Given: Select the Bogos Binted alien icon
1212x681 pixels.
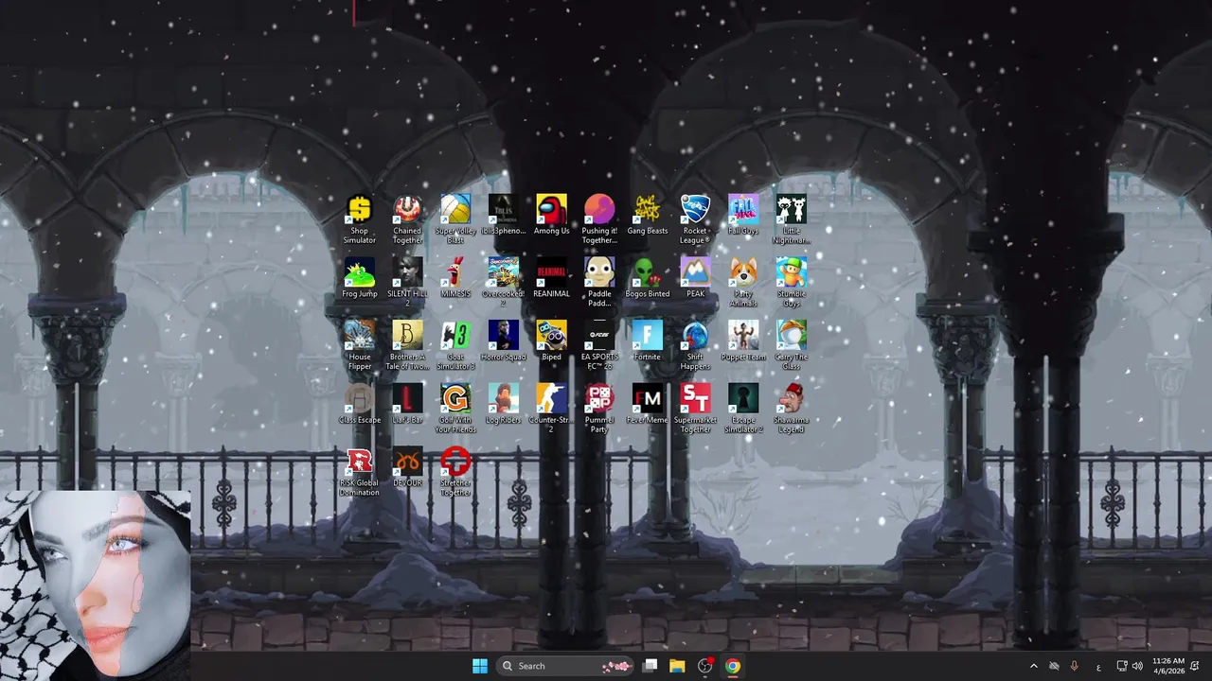Looking at the screenshot, I should click(x=648, y=278).
